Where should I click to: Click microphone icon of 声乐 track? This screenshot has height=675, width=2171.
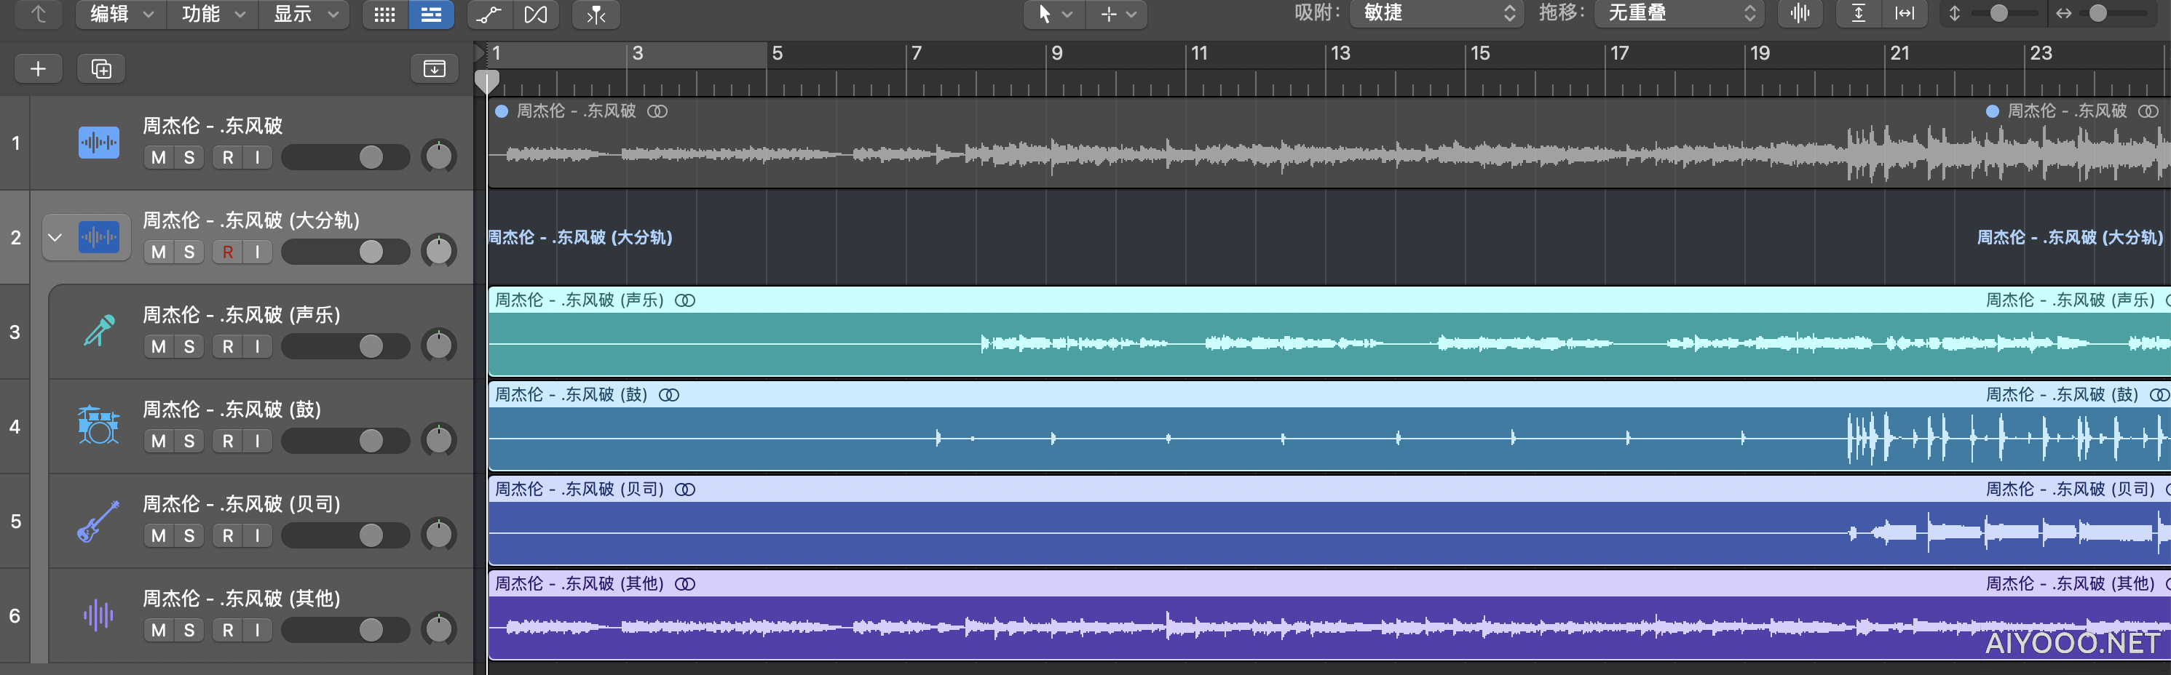(98, 331)
